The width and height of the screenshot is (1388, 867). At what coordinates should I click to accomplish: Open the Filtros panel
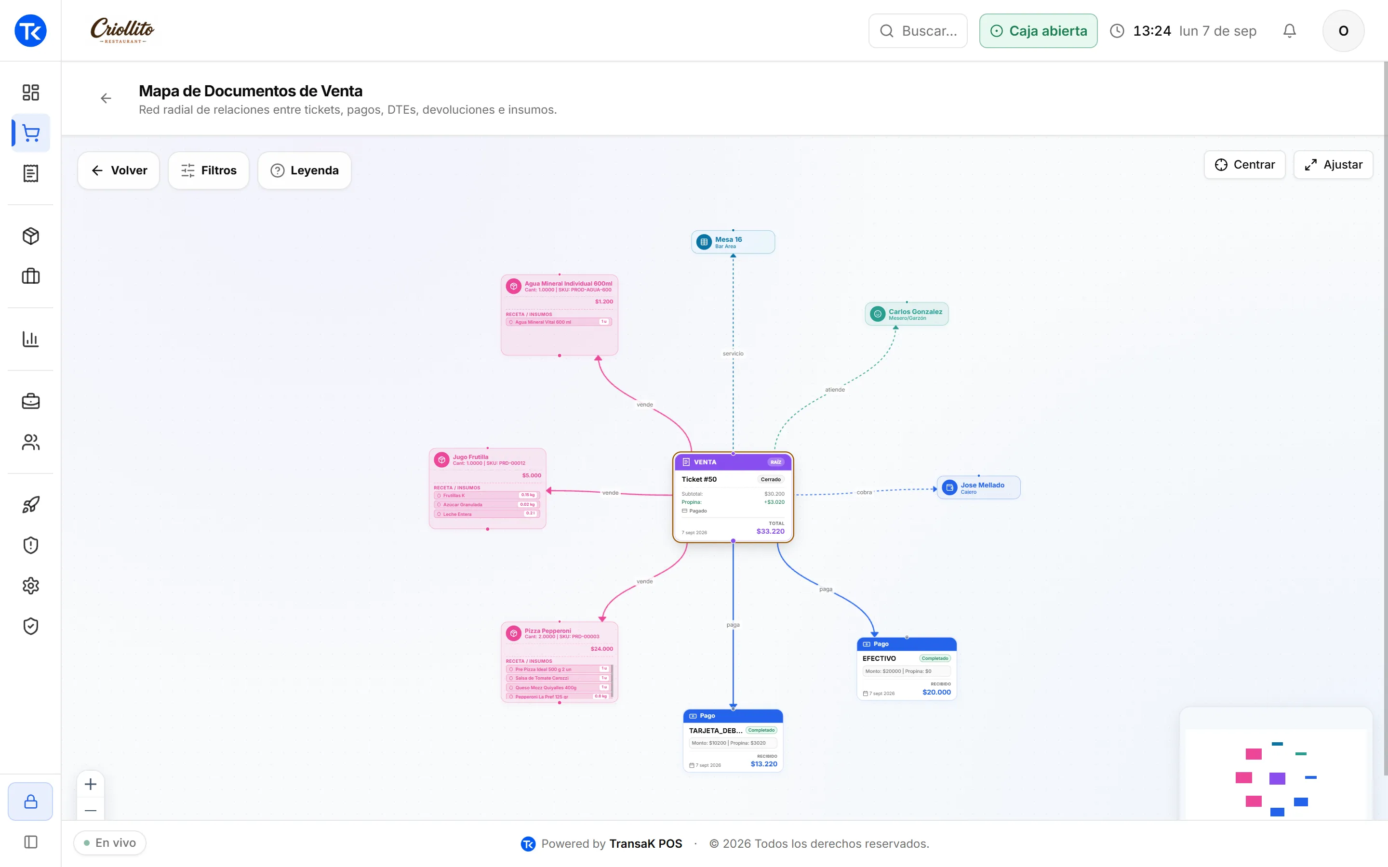[x=209, y=171]
